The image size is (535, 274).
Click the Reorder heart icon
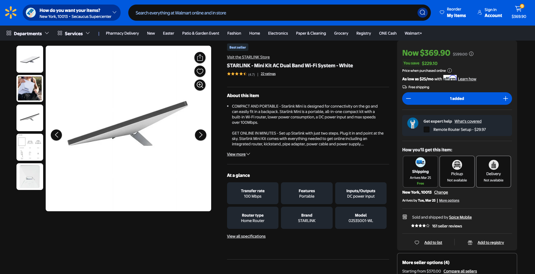pos(442,12)
